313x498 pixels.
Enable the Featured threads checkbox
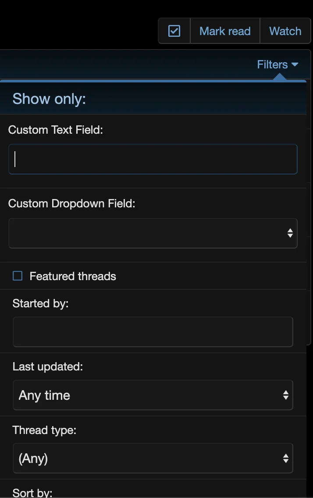[x=18, y=276]
